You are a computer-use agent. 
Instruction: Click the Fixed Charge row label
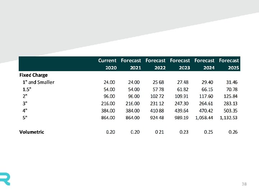pos(33,75)
